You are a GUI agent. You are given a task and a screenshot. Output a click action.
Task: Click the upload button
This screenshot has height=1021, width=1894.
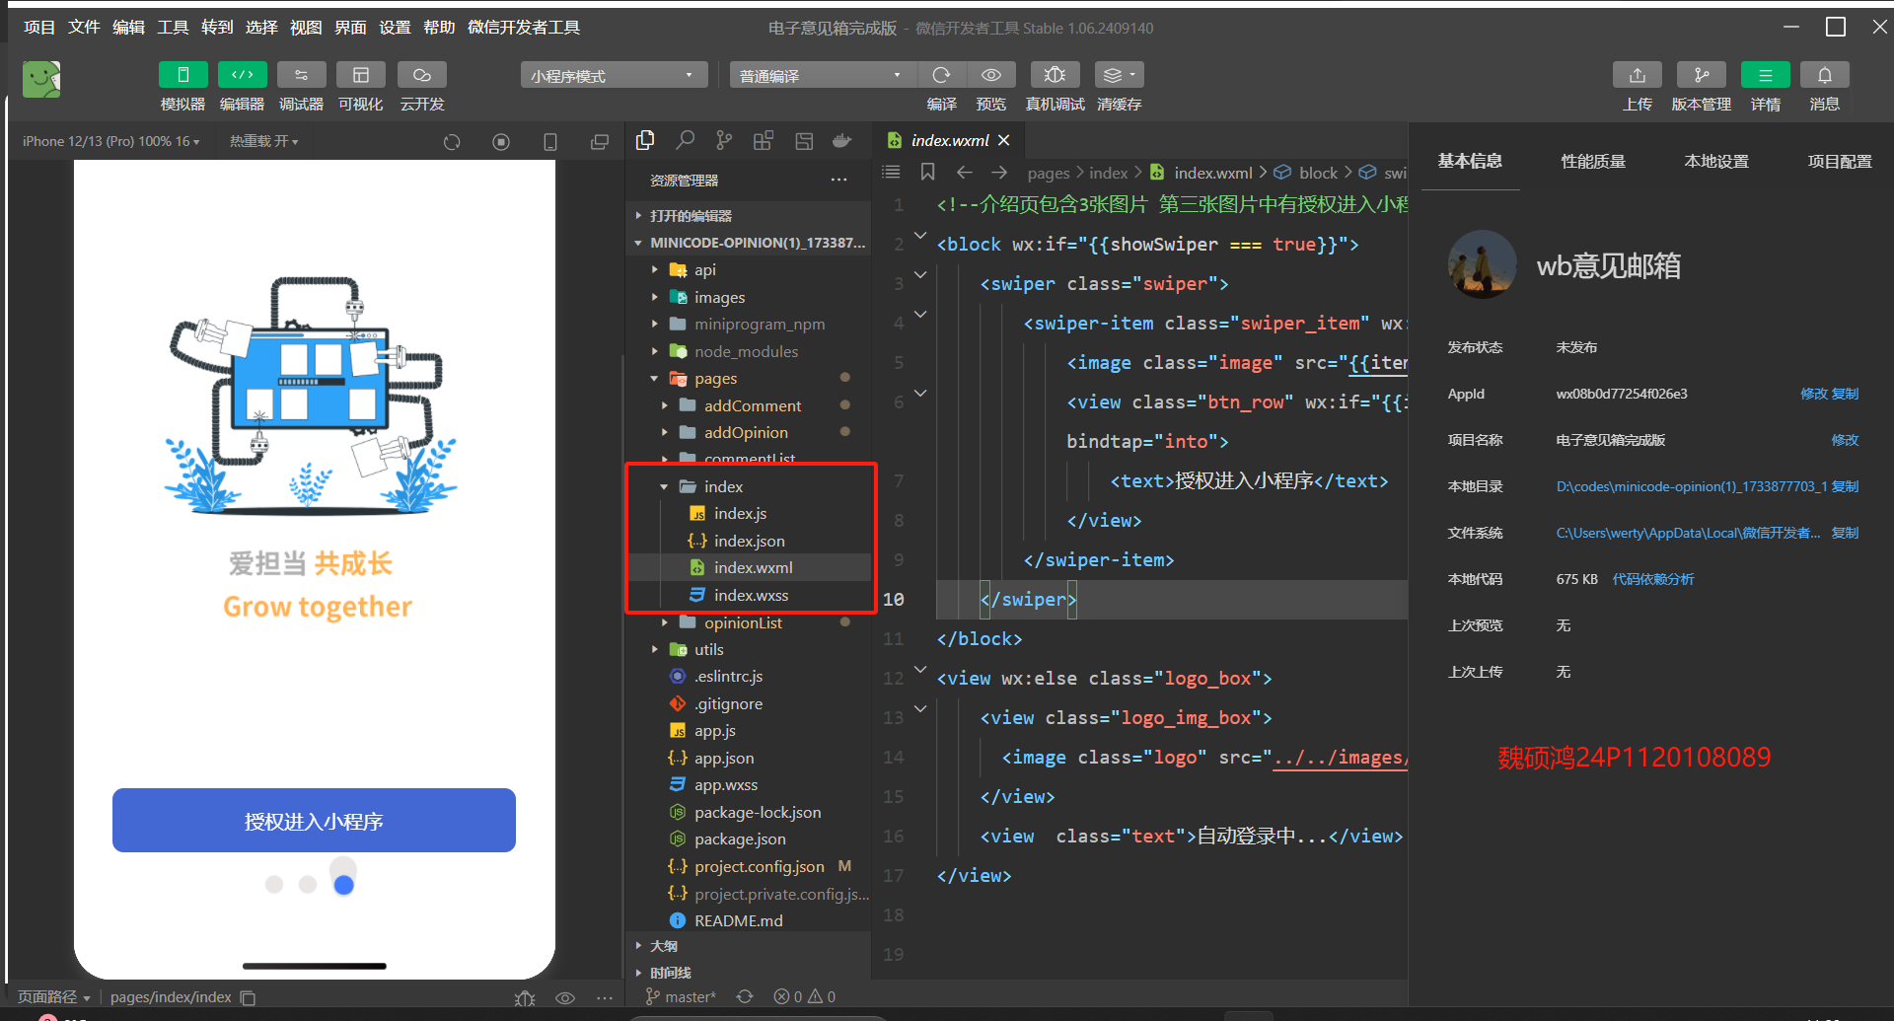point(1637,75)
